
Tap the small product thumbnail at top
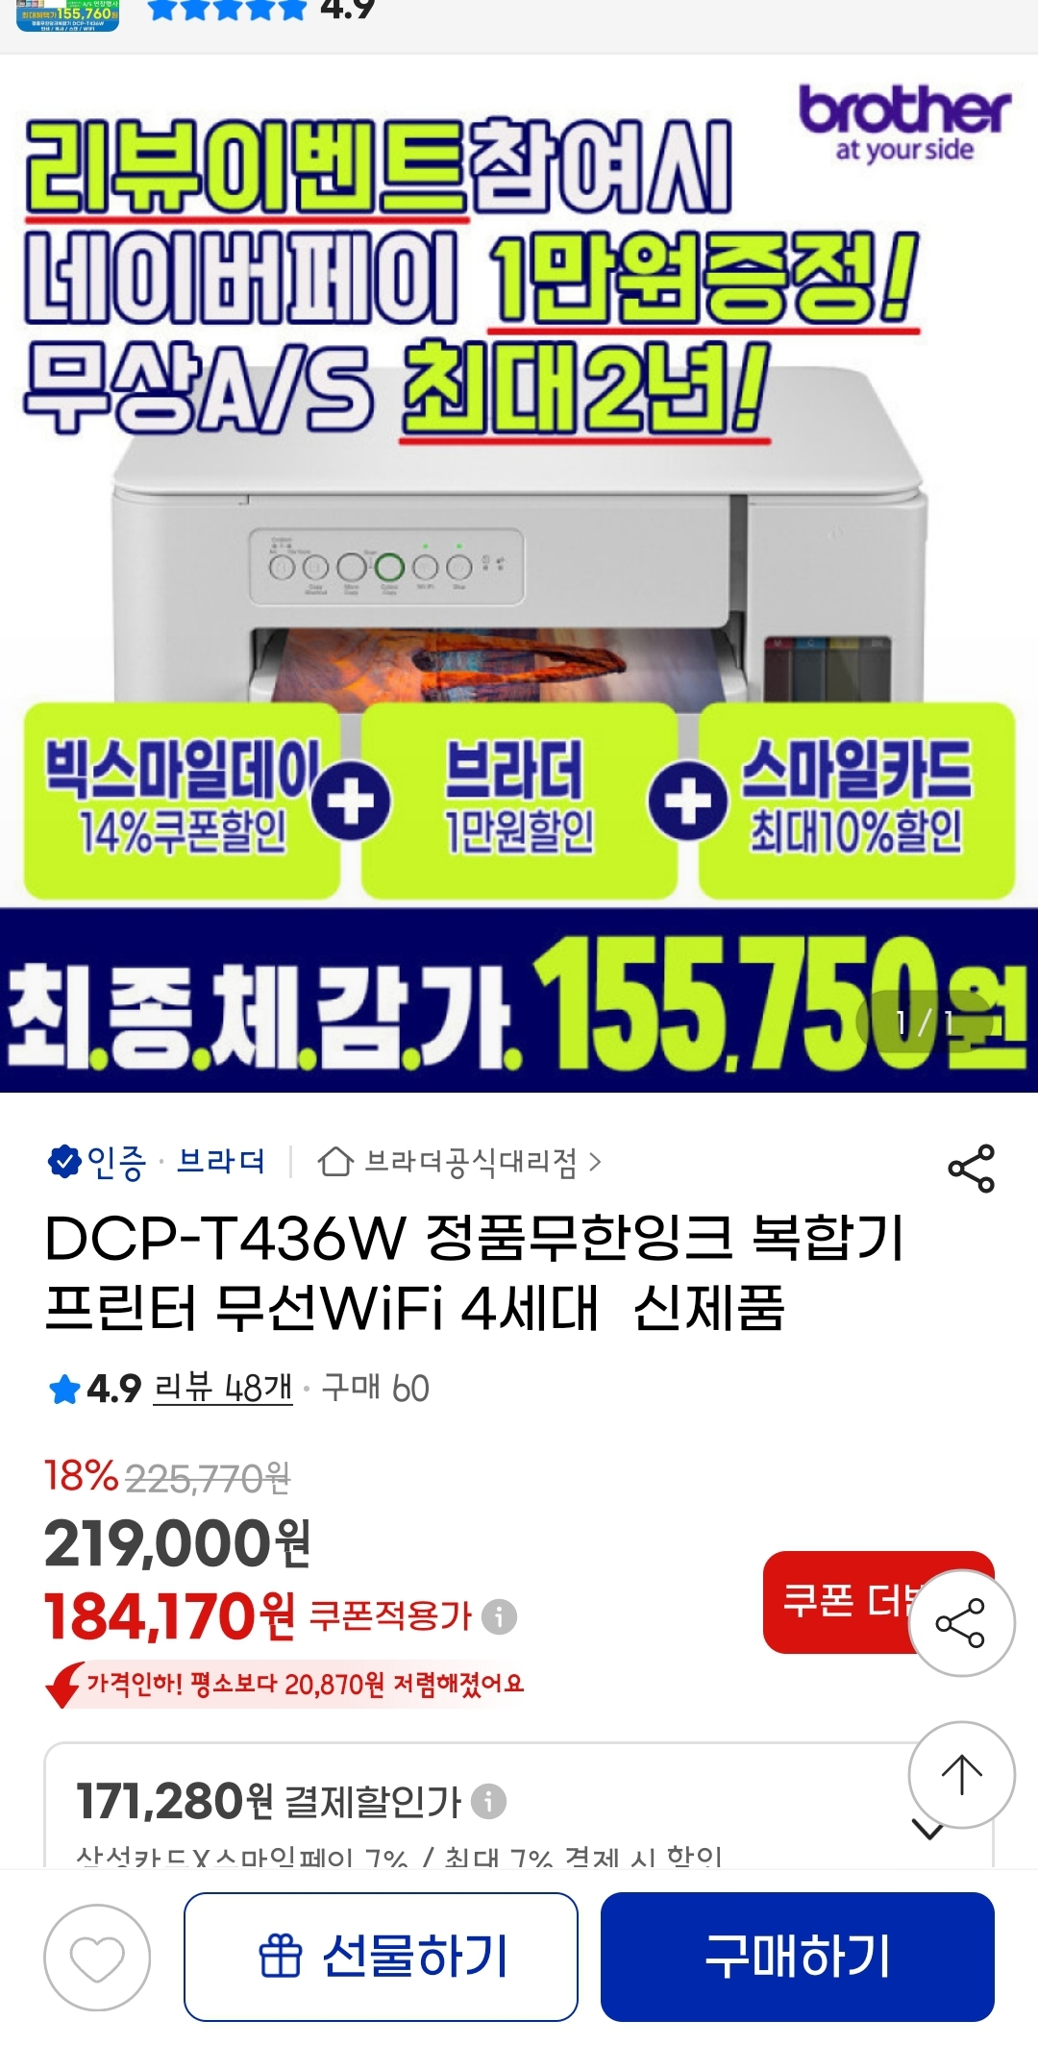[68, 15]
